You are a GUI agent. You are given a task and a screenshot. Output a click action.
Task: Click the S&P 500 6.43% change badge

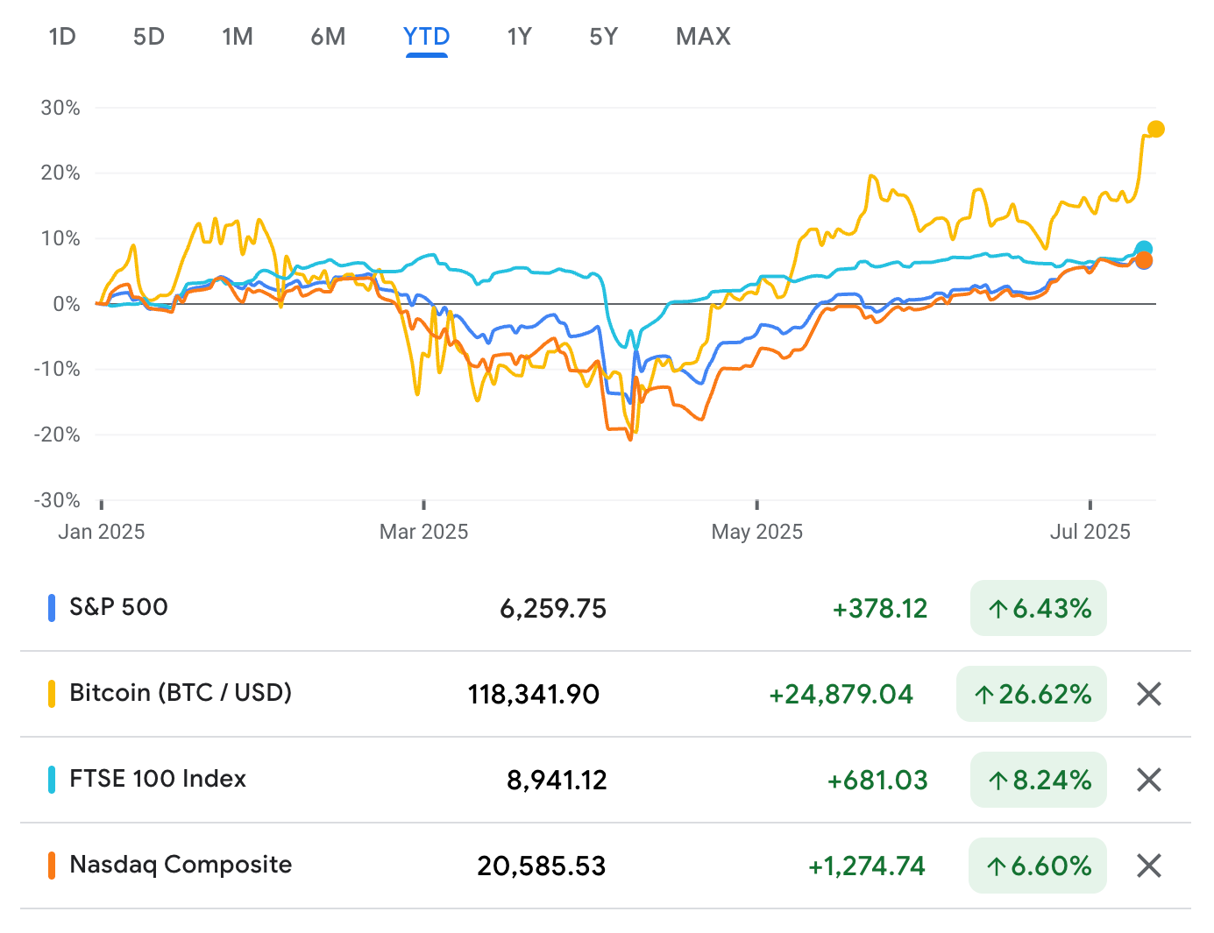(1039, 608)
